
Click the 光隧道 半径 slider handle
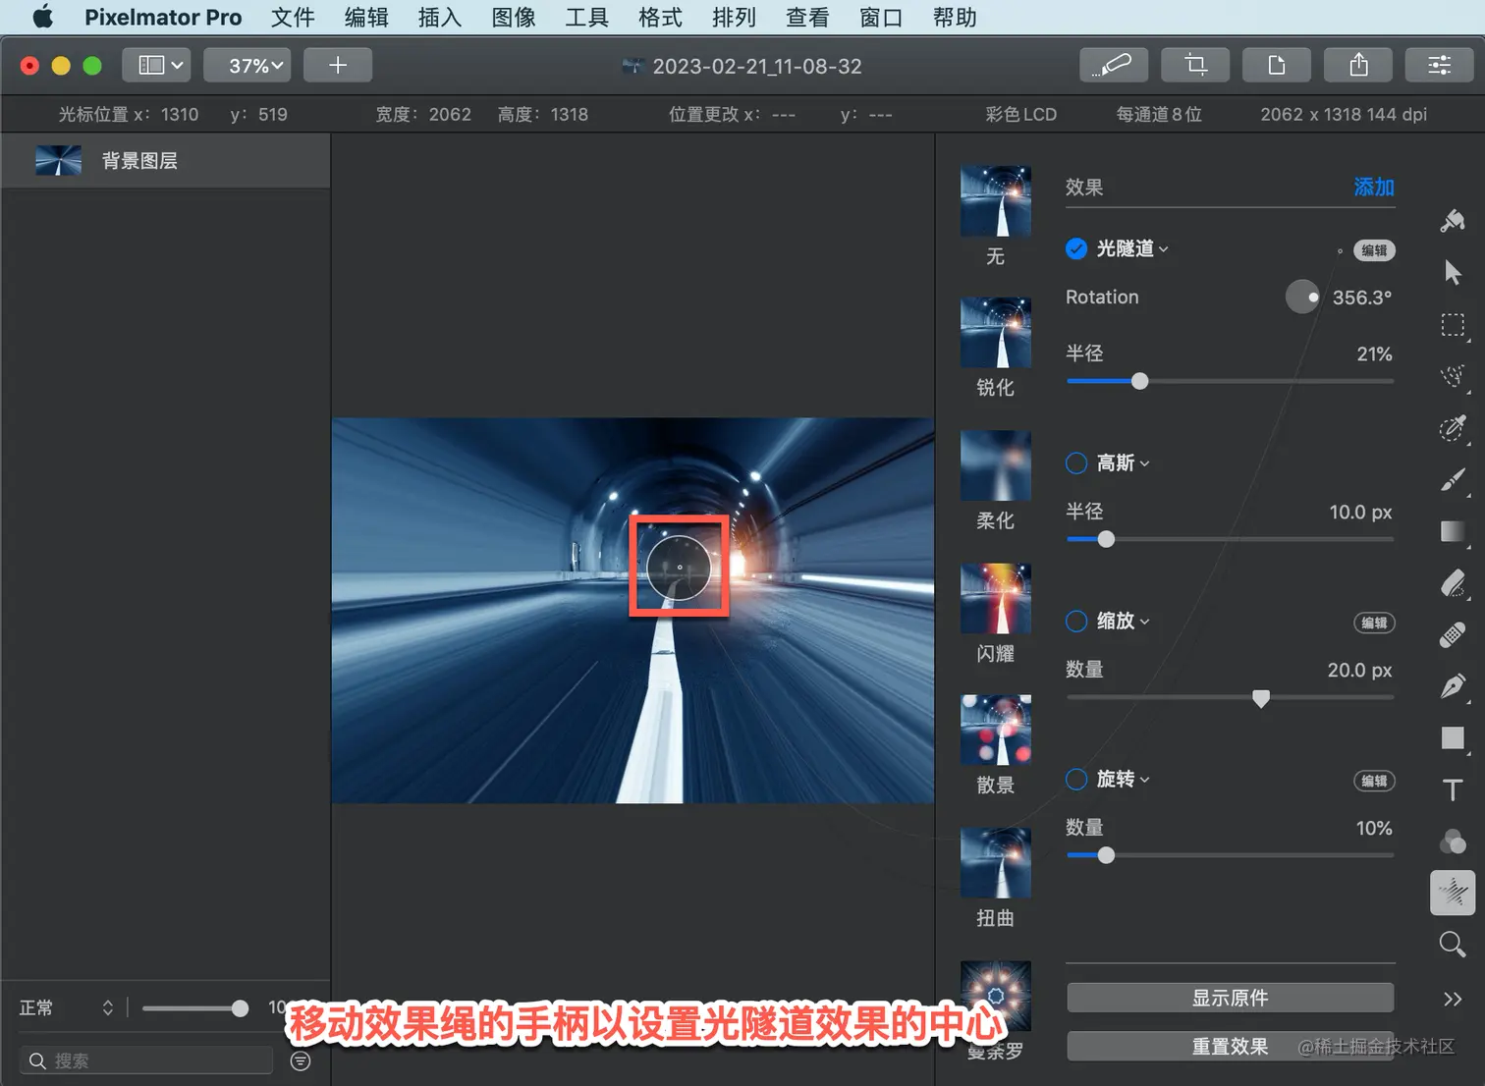pyautogui.click(x=1139, y=381)
